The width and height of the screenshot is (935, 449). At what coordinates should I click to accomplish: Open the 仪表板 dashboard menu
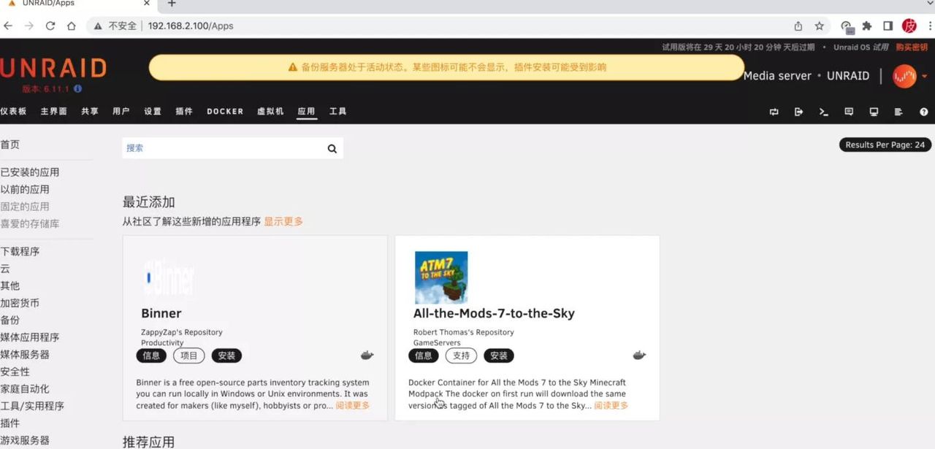[x=13, y=112]
